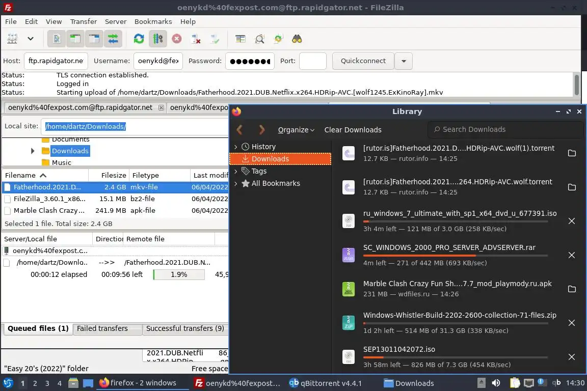Image resolution: width=587 pixels, height=391 pixels.
Task: Reconnect to last server icon
Action: (215, 39)
